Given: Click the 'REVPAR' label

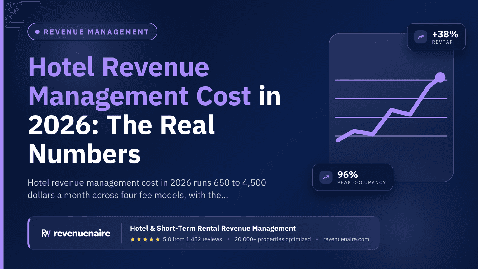Looking at the screenshot, I should [x=443, y=42].
